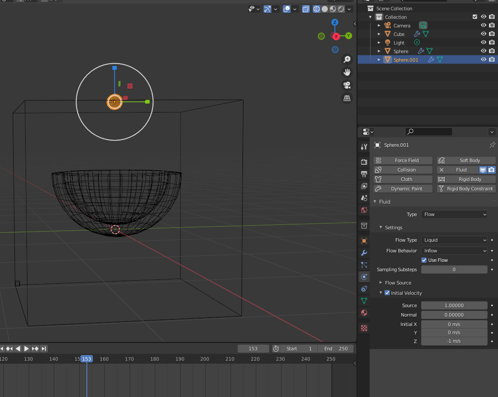498x397 pixels.
Task: Click the Y axis on navigation gizmo
Action: click(x=348, y=36)
